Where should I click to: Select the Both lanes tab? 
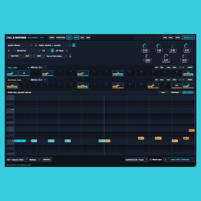click(76, 37)
